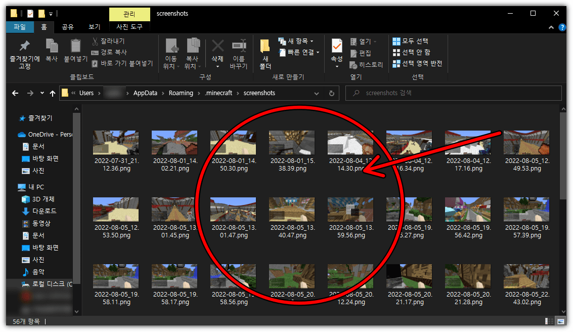This screenshot has width=573, height=332.
Task: Choose Copy Path (경로 복사)
Action: 109,52
